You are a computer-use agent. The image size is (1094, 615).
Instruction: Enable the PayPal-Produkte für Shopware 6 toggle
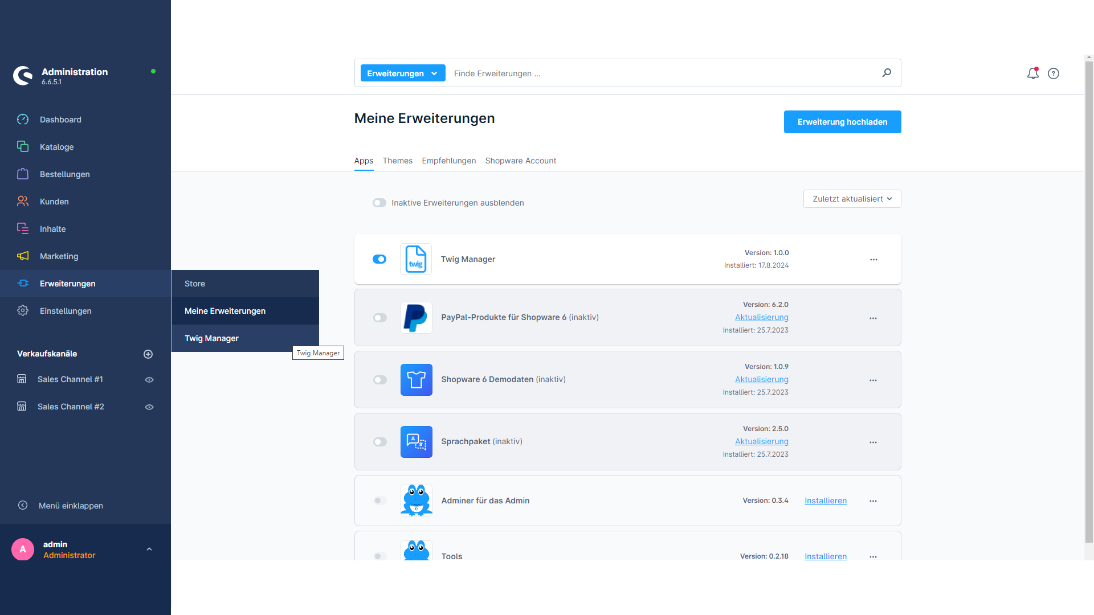[x=380, y=318]
